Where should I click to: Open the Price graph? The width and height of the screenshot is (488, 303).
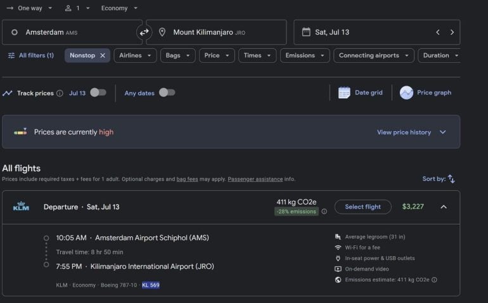click(425, 93)
